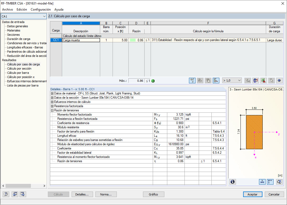This screenshot has height=205, width=287.
Task: Go to previous table with left arrow icon
Action: click(15, 194)
